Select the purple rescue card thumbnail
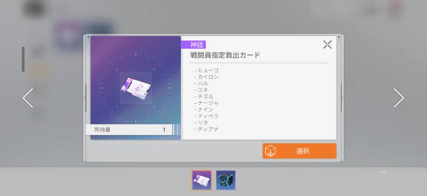 (202, 180)
